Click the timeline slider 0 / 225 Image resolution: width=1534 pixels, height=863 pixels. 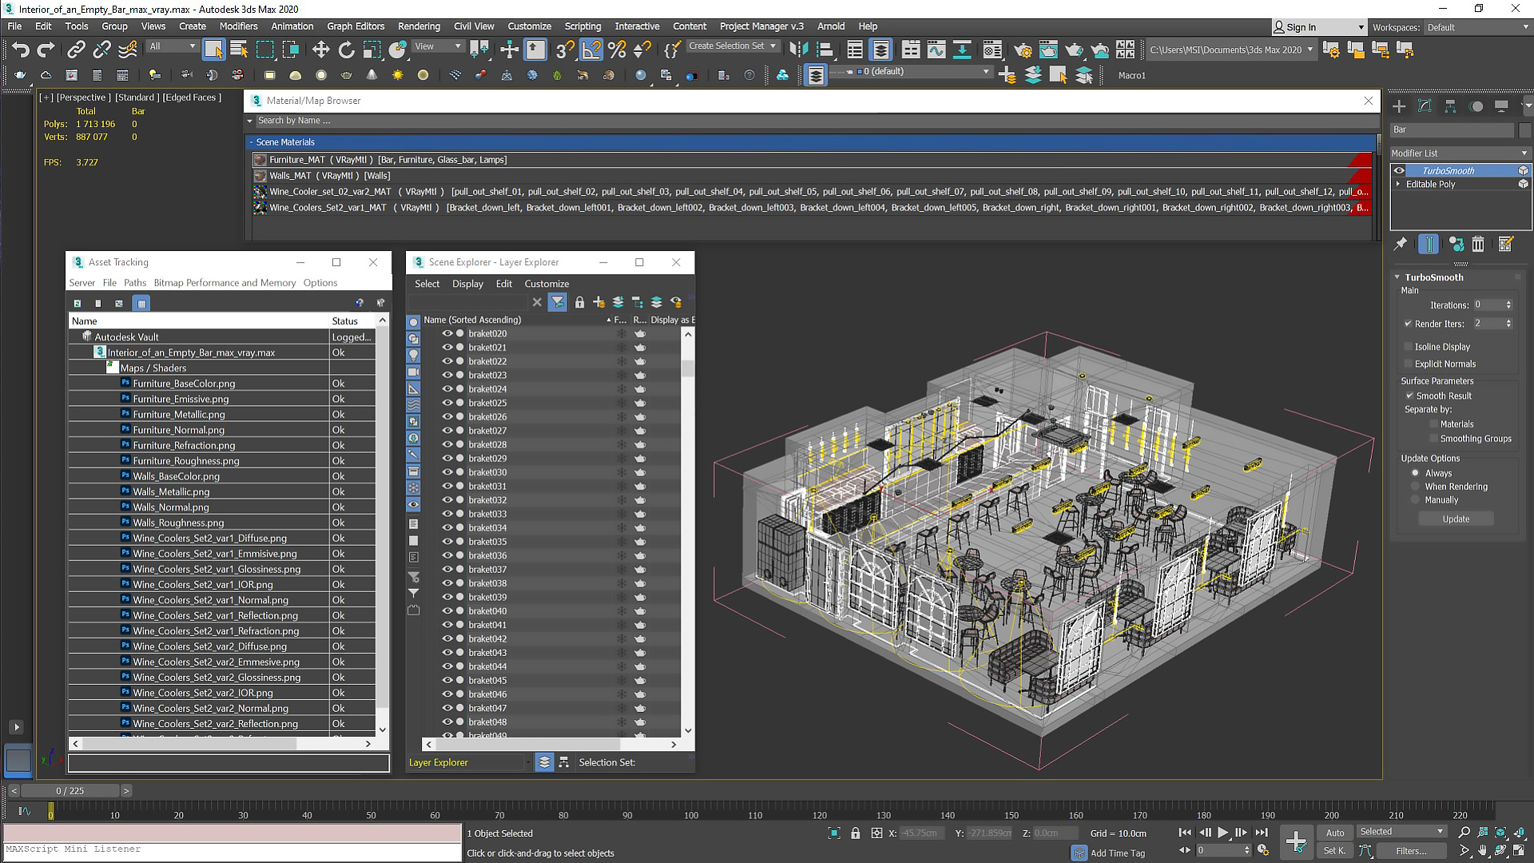[70, 791]
